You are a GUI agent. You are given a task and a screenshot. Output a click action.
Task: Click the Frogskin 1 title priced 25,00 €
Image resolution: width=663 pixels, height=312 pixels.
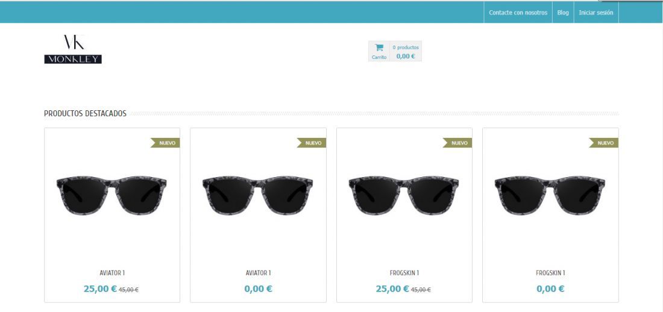click(404, 273)
